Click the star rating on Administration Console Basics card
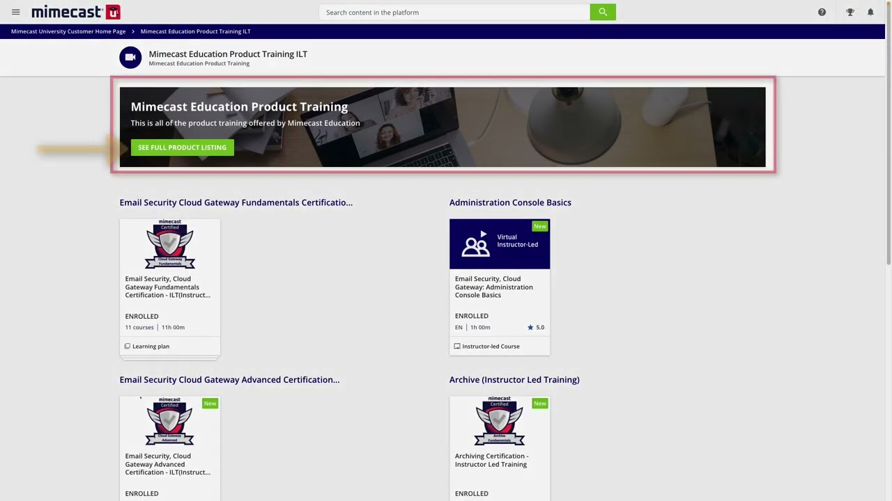Image resolution: width=892 pixels, height=501 pixels. (x=536, y=327)
